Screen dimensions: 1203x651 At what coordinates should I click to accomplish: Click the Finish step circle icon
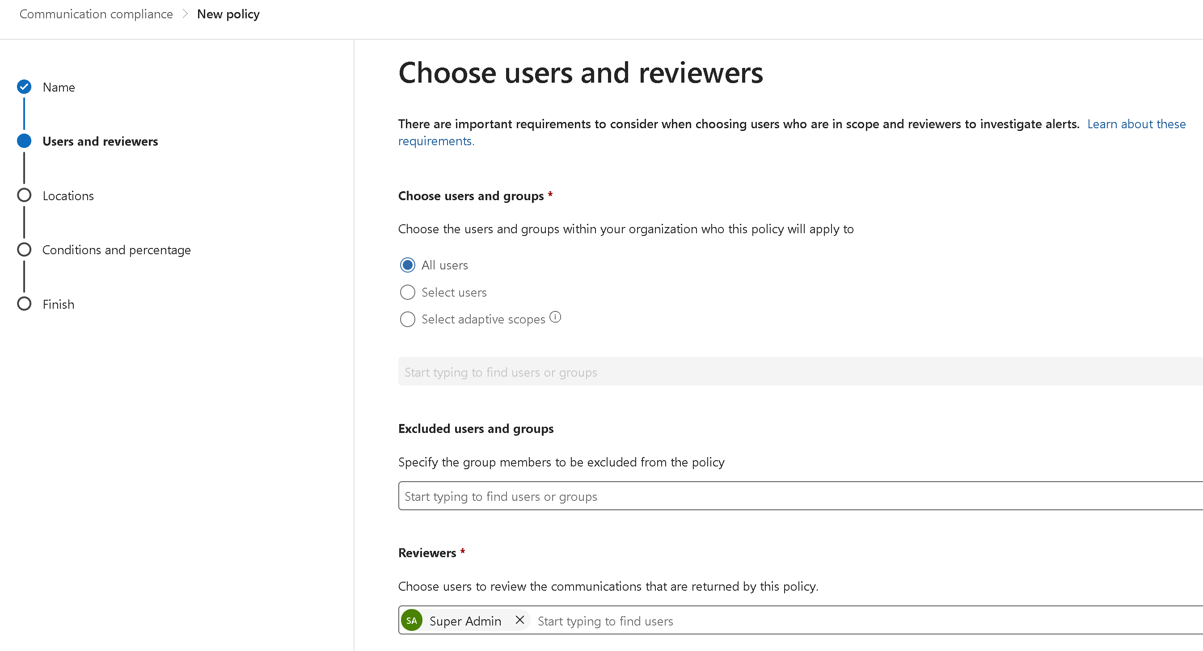click(24, 304)
